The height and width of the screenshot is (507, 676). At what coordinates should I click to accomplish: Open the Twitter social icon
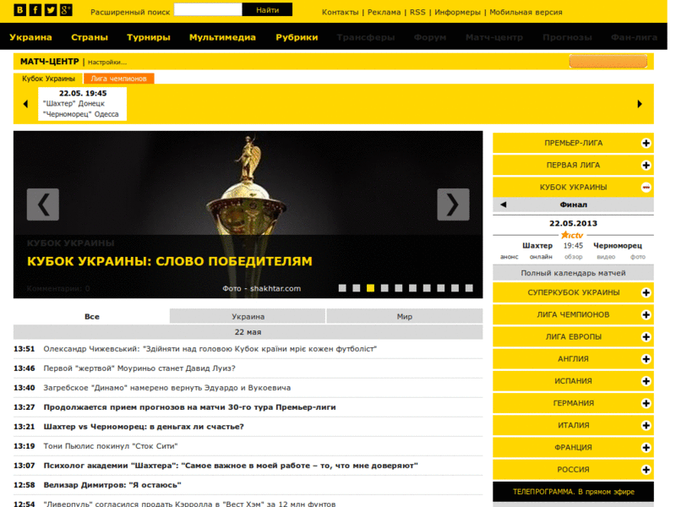pos(51,10)
